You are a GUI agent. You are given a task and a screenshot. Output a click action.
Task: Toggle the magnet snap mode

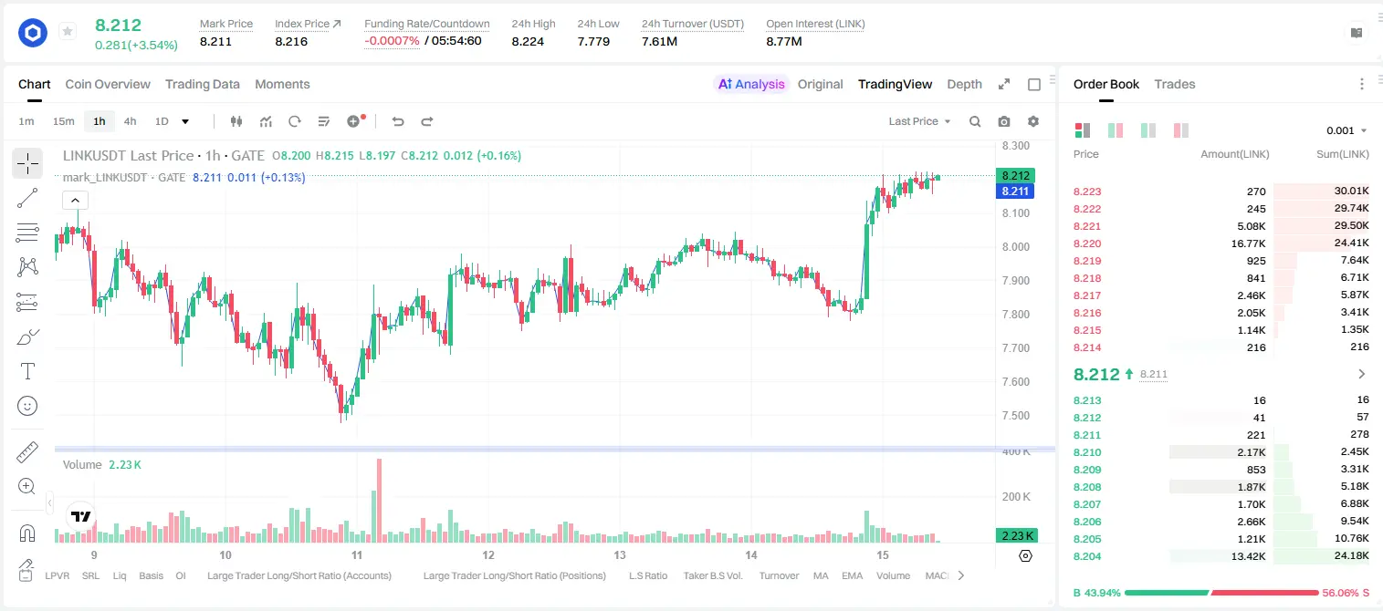[27, 533]
